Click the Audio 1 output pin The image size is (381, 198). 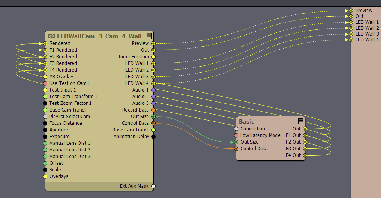(x=153, y=90)
